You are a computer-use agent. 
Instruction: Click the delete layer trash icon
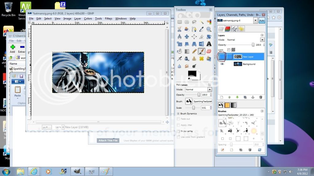(x=261, y=97)
